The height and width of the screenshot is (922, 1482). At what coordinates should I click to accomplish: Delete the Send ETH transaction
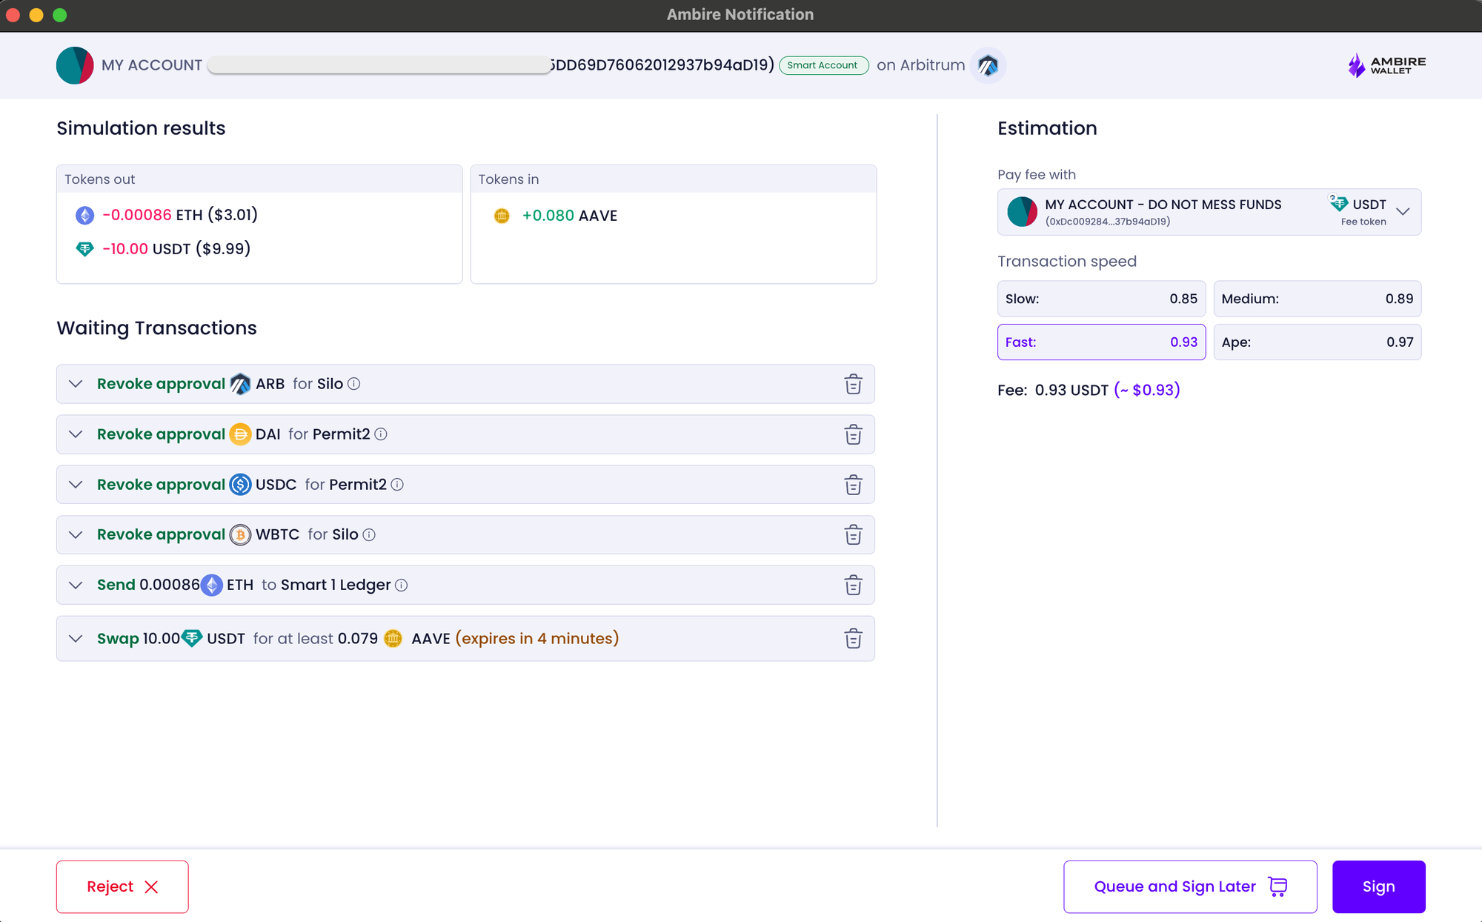point(853,586)
